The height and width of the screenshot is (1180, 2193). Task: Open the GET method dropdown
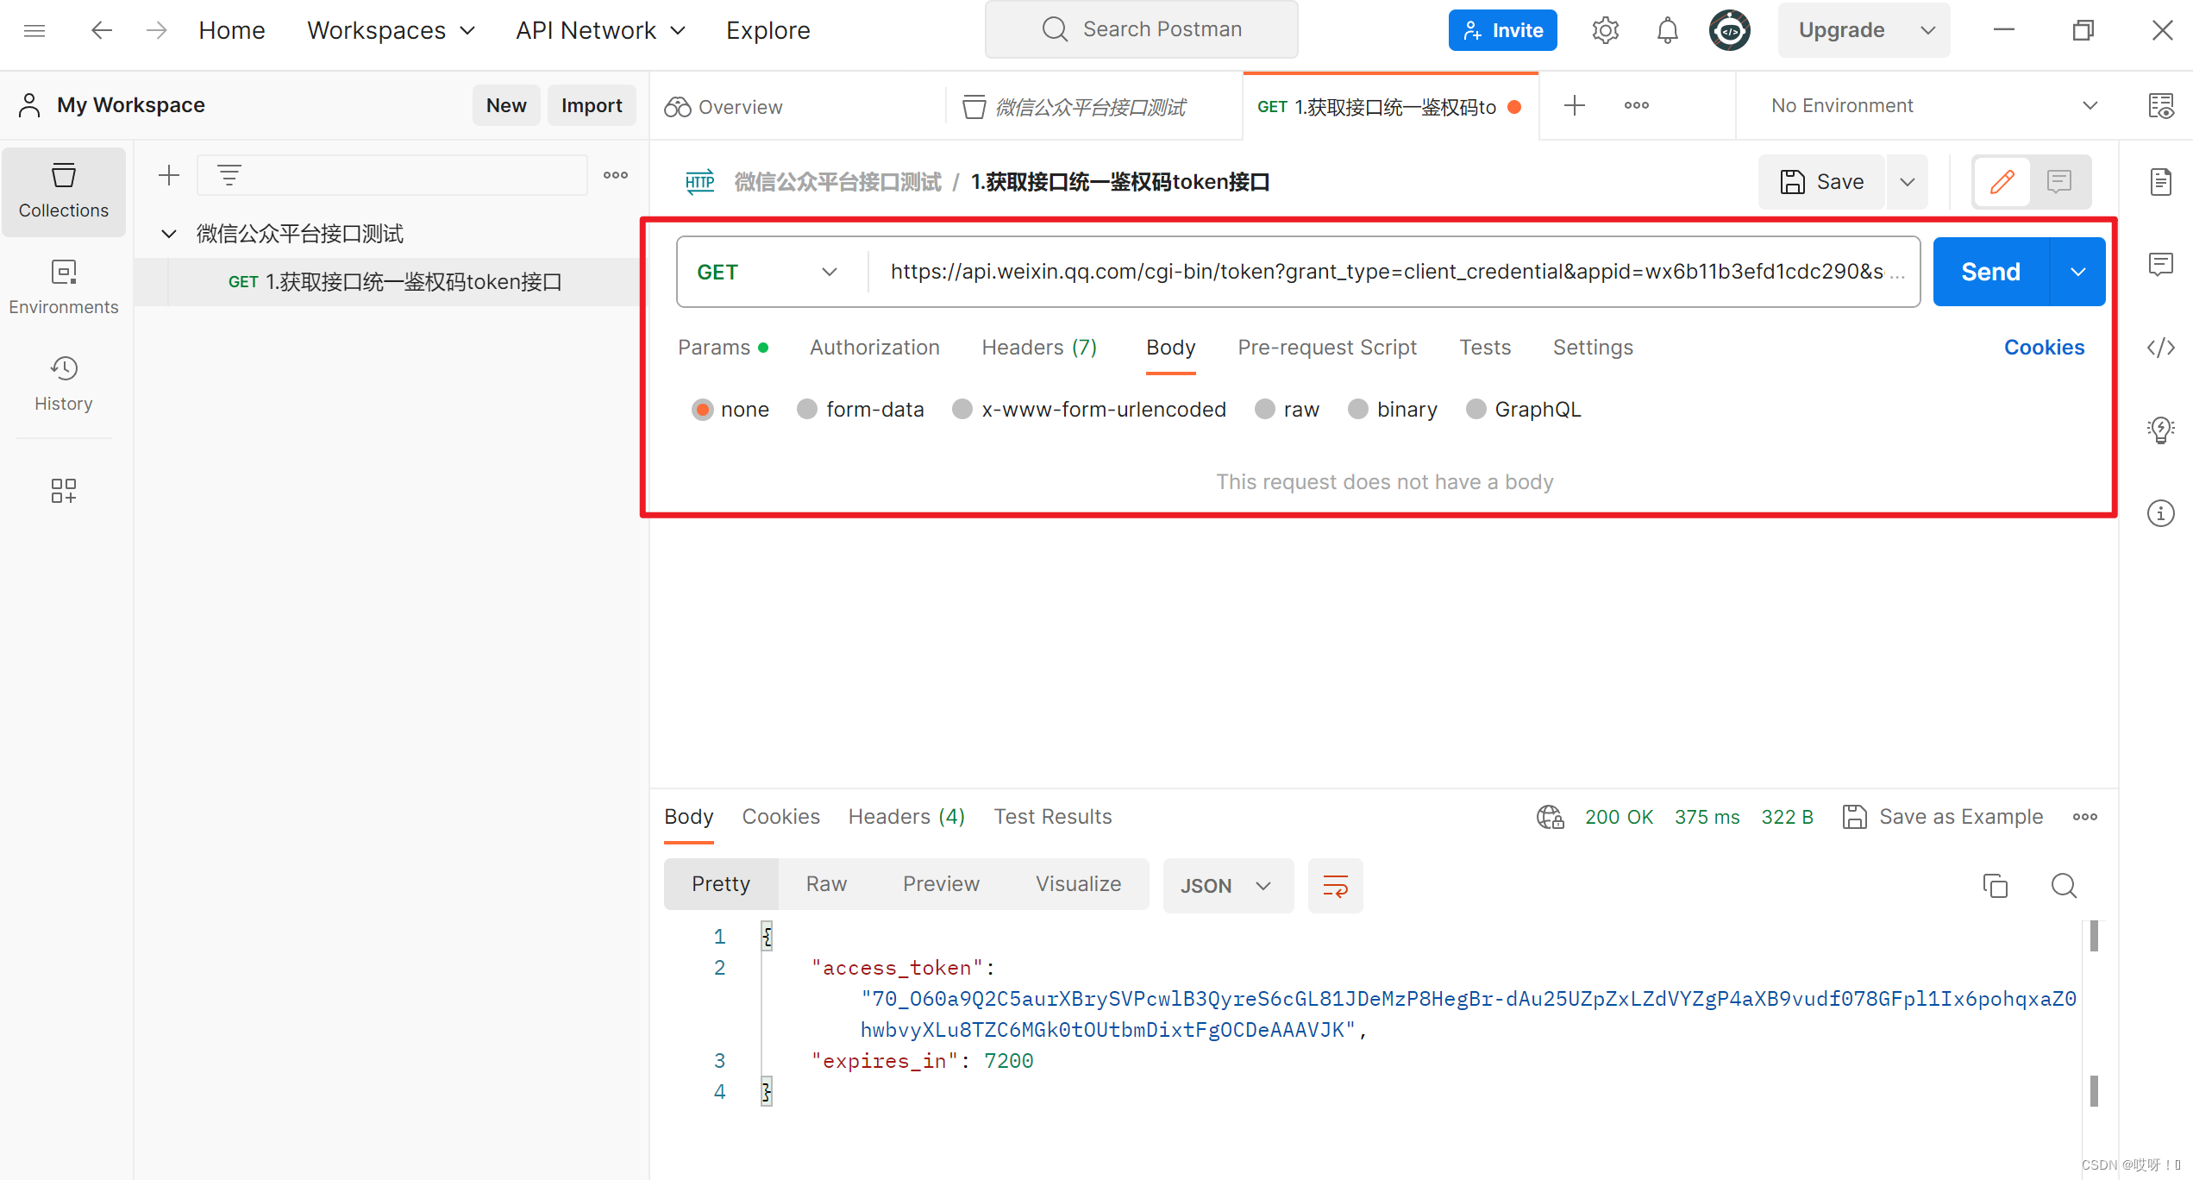coord(768,273)
